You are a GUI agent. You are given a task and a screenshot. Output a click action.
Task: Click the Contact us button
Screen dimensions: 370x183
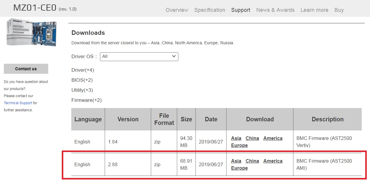pos(26,69)
